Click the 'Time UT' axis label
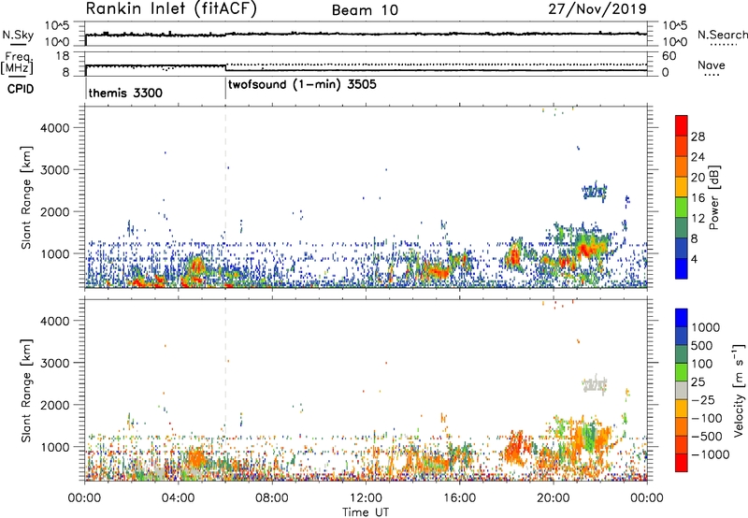748x518 pixels. tap(366, 512)
